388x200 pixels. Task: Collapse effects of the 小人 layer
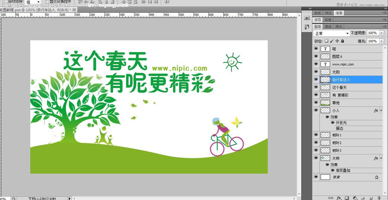pos(381,110)
